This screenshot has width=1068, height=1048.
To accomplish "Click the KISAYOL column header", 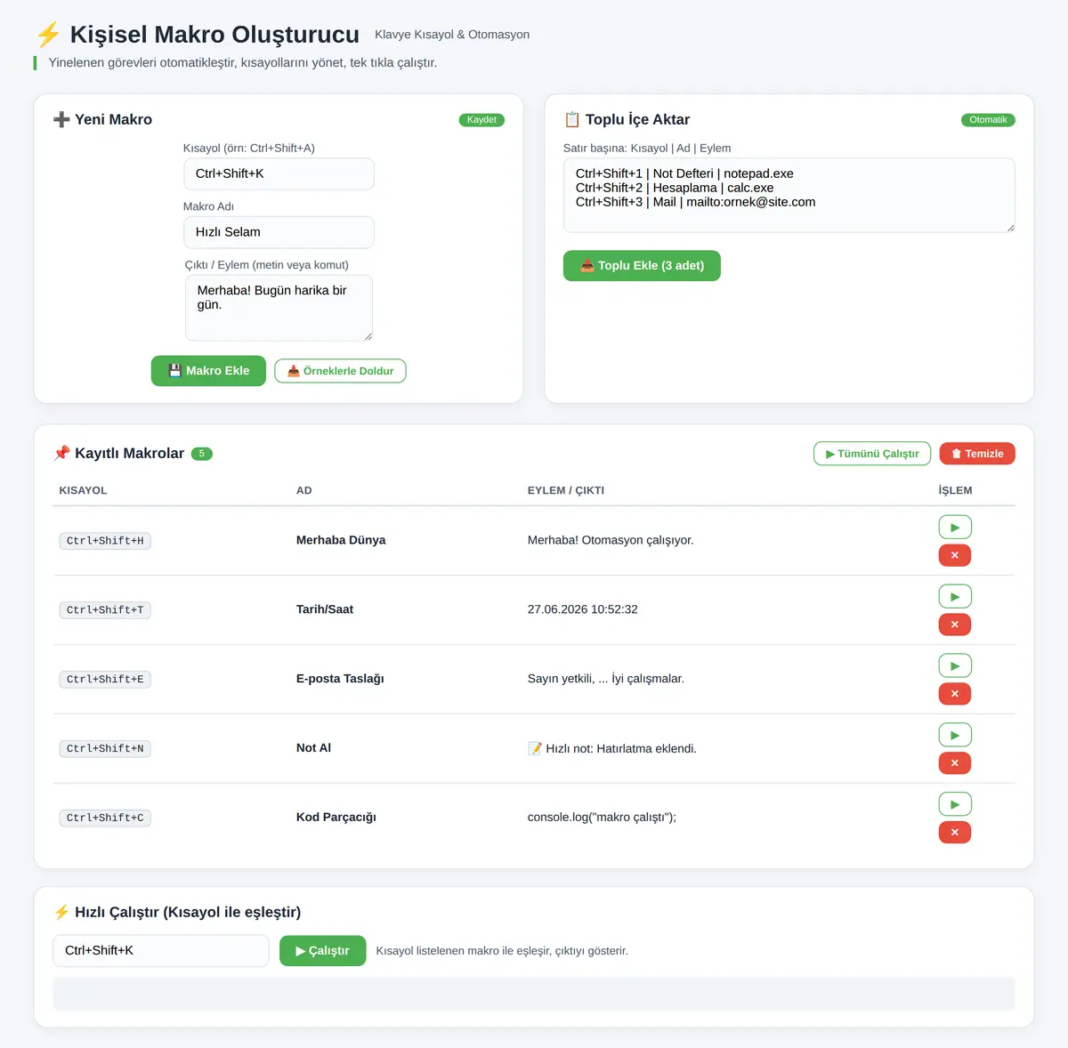I will [x=83, y=490].
